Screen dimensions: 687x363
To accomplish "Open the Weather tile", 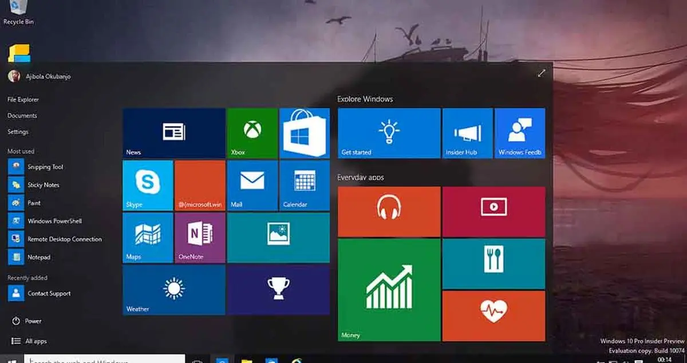I will (x=173, y=290).
